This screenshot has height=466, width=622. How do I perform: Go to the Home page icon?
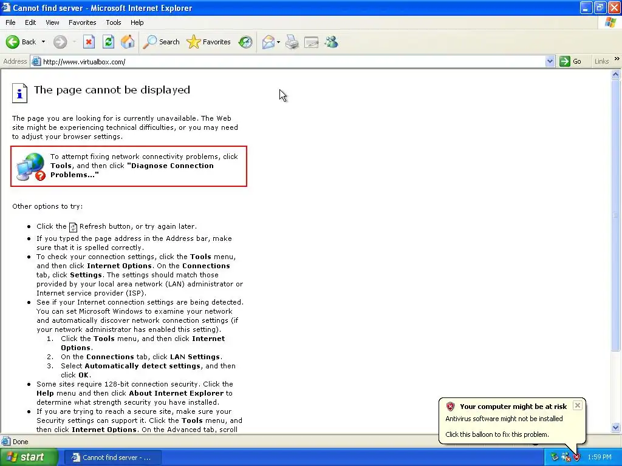[128, 42]
